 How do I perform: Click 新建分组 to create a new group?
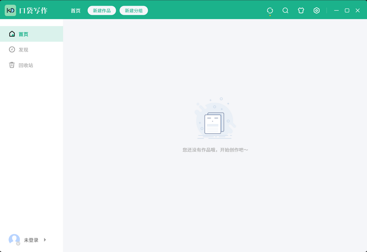tap(134, 10)
